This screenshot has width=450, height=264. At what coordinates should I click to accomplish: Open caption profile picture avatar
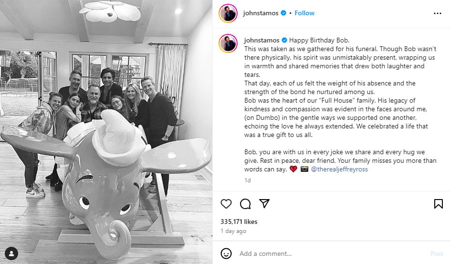click(228, 43)
